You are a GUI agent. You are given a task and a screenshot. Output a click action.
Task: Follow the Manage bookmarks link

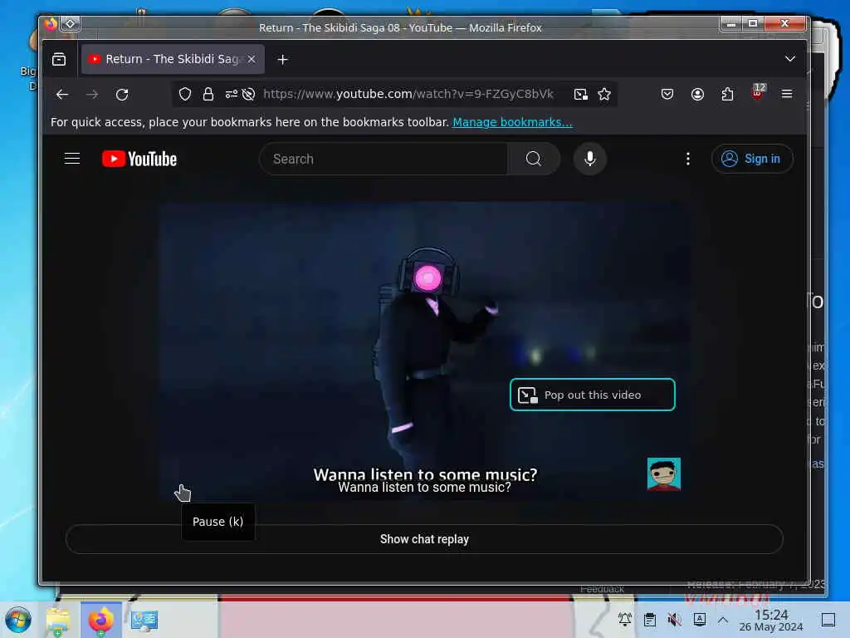[512, 122]
